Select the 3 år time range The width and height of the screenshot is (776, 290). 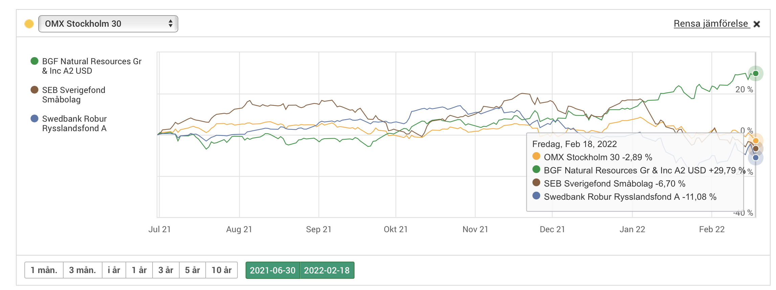coord(166,270)
